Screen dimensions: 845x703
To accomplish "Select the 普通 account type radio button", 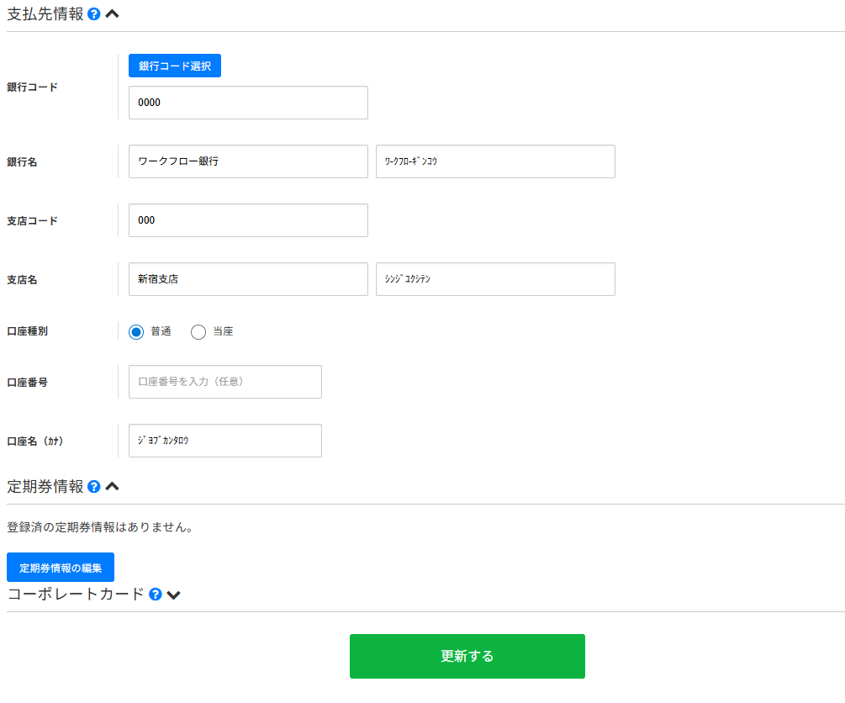I will click(135, 331).
